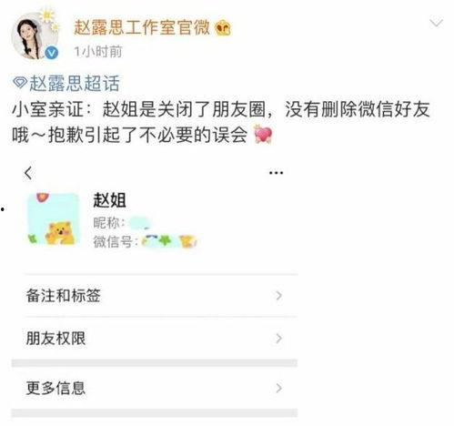
Task: Open post options chevron at top right
Action: click(436, 23)
